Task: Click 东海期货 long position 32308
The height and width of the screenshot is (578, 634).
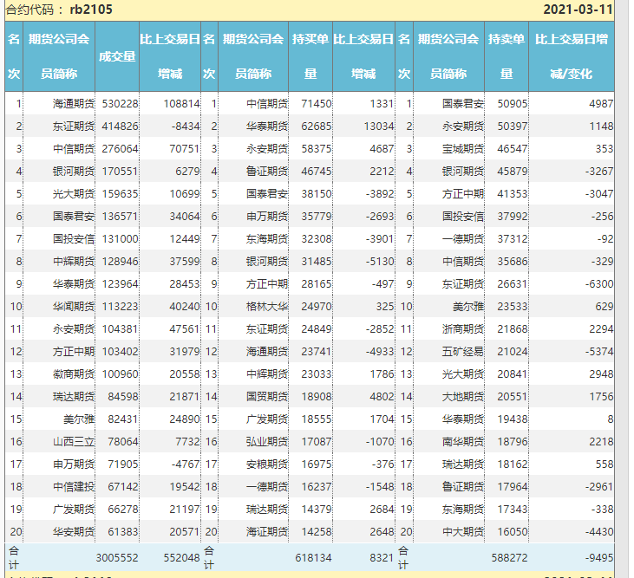Action: click(317, 239)
